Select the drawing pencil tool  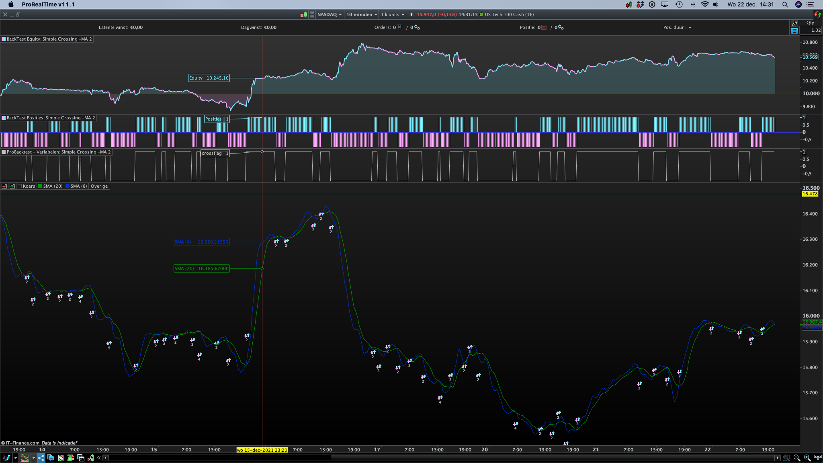tap(6, 458)
